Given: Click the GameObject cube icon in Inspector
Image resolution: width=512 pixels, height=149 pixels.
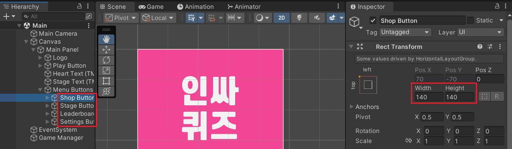Looking at the screenshot, I should tap(354, 22).
